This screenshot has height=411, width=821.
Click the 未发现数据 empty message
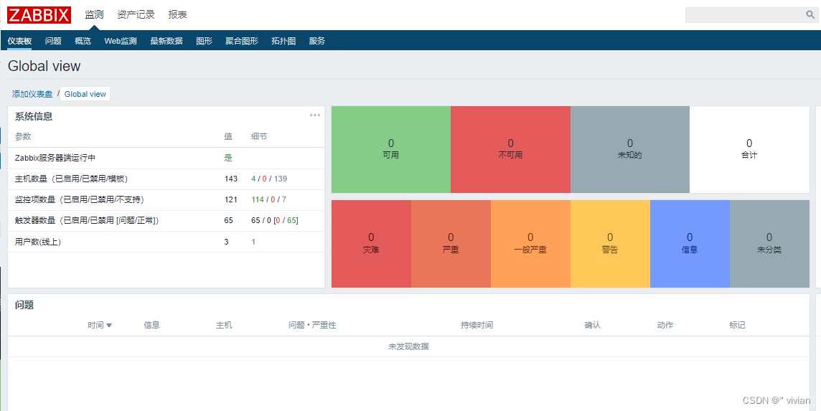coord(409,346)
